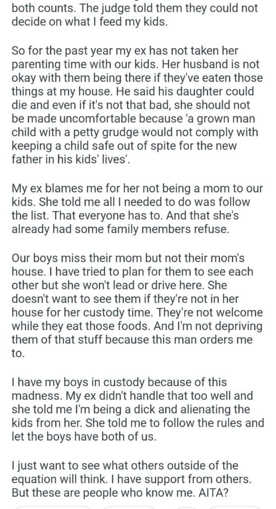
Task: Click the paragraph starting 'So for the past year'
Action: [138, 105]
